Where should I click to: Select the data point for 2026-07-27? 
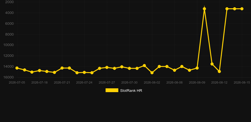click(107, 67)
